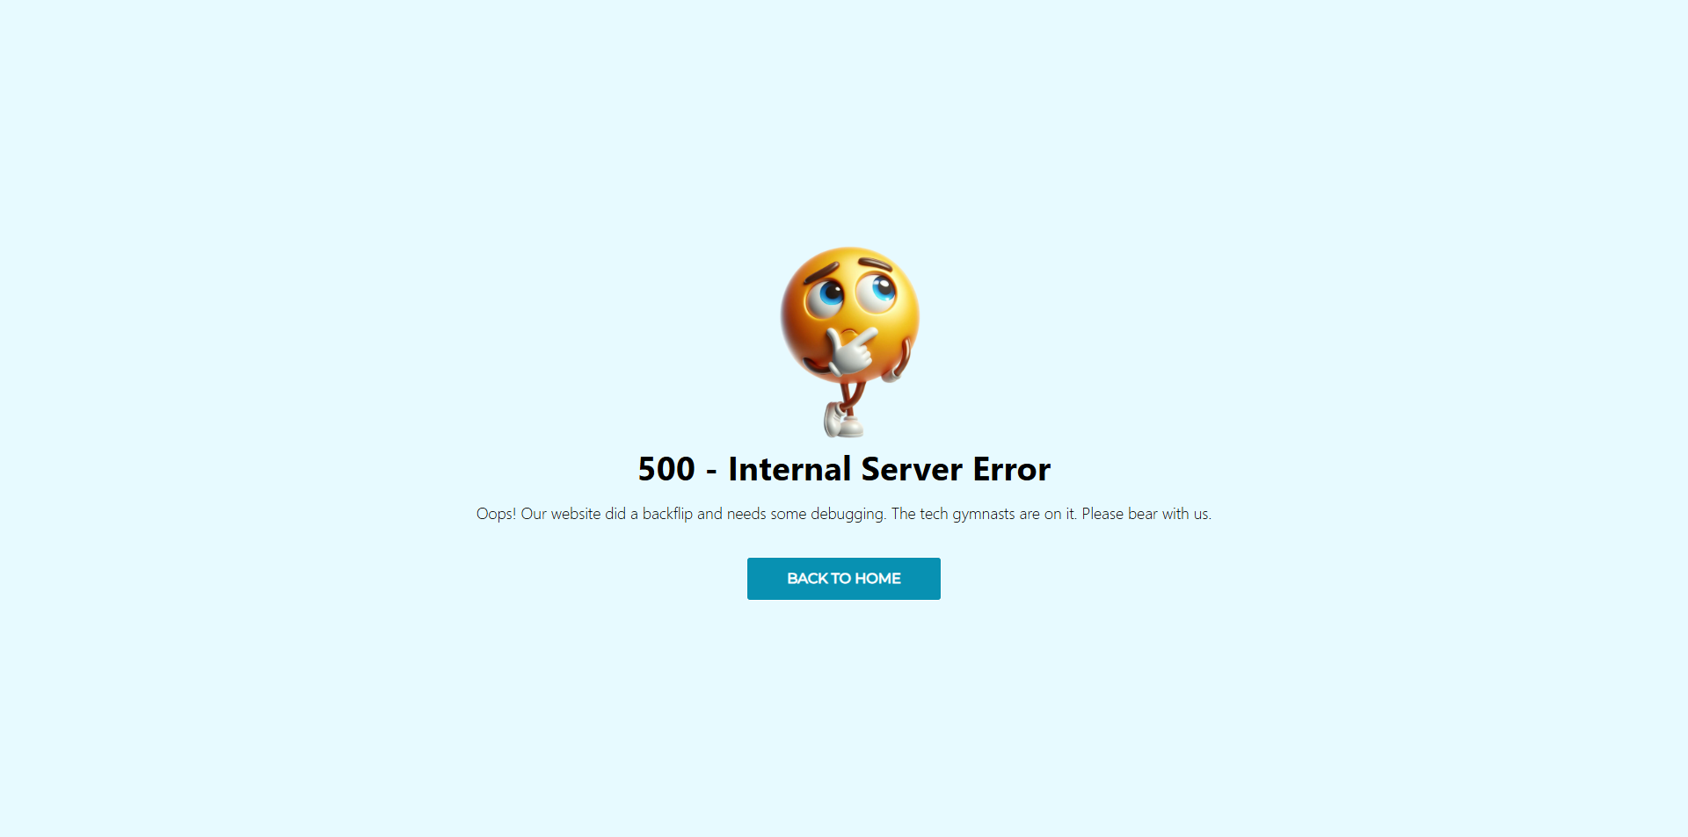Click the emoji's white sneaker
This screenshot has height=837, width=1688.
[843, 420]
